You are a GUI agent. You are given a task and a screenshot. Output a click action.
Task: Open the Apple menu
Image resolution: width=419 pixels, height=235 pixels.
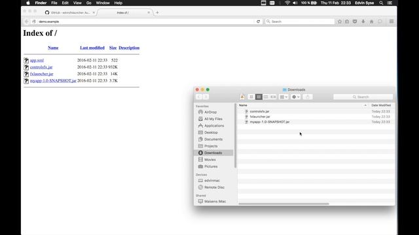click(28, 3)
